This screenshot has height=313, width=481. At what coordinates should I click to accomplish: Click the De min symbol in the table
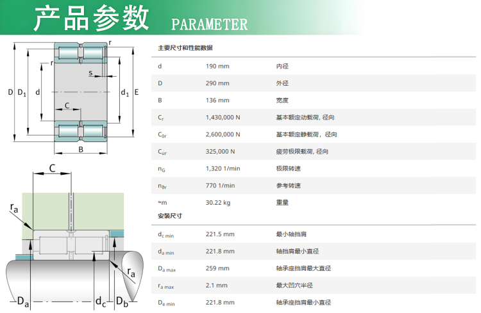click(166, 303)
